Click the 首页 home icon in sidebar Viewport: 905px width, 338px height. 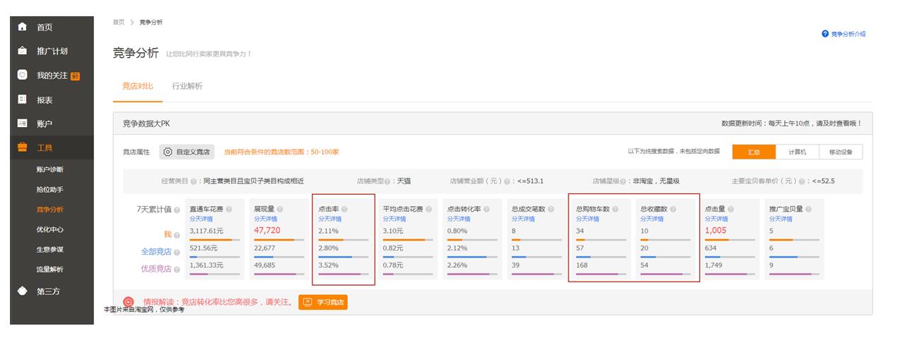(22, 27)
